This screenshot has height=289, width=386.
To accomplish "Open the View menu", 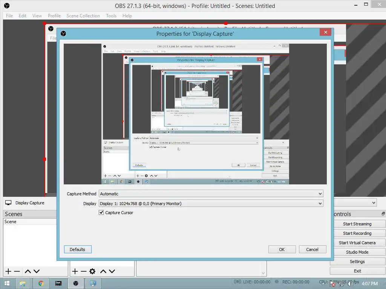I will (37, 16).
